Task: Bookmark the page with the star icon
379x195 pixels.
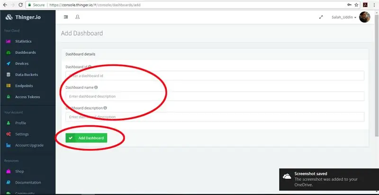Action: click(356, 5)
